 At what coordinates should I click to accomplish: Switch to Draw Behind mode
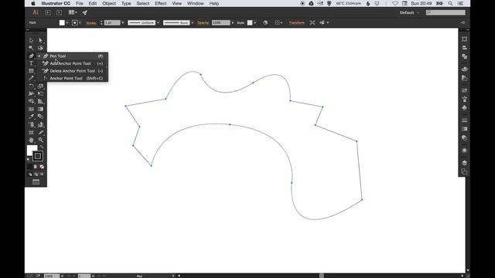[x=36, y=175]
